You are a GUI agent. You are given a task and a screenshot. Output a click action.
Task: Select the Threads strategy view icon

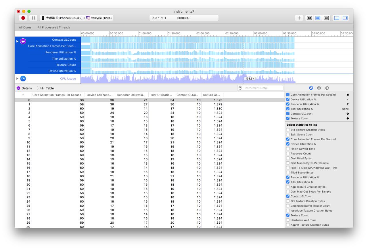point(326,18)
